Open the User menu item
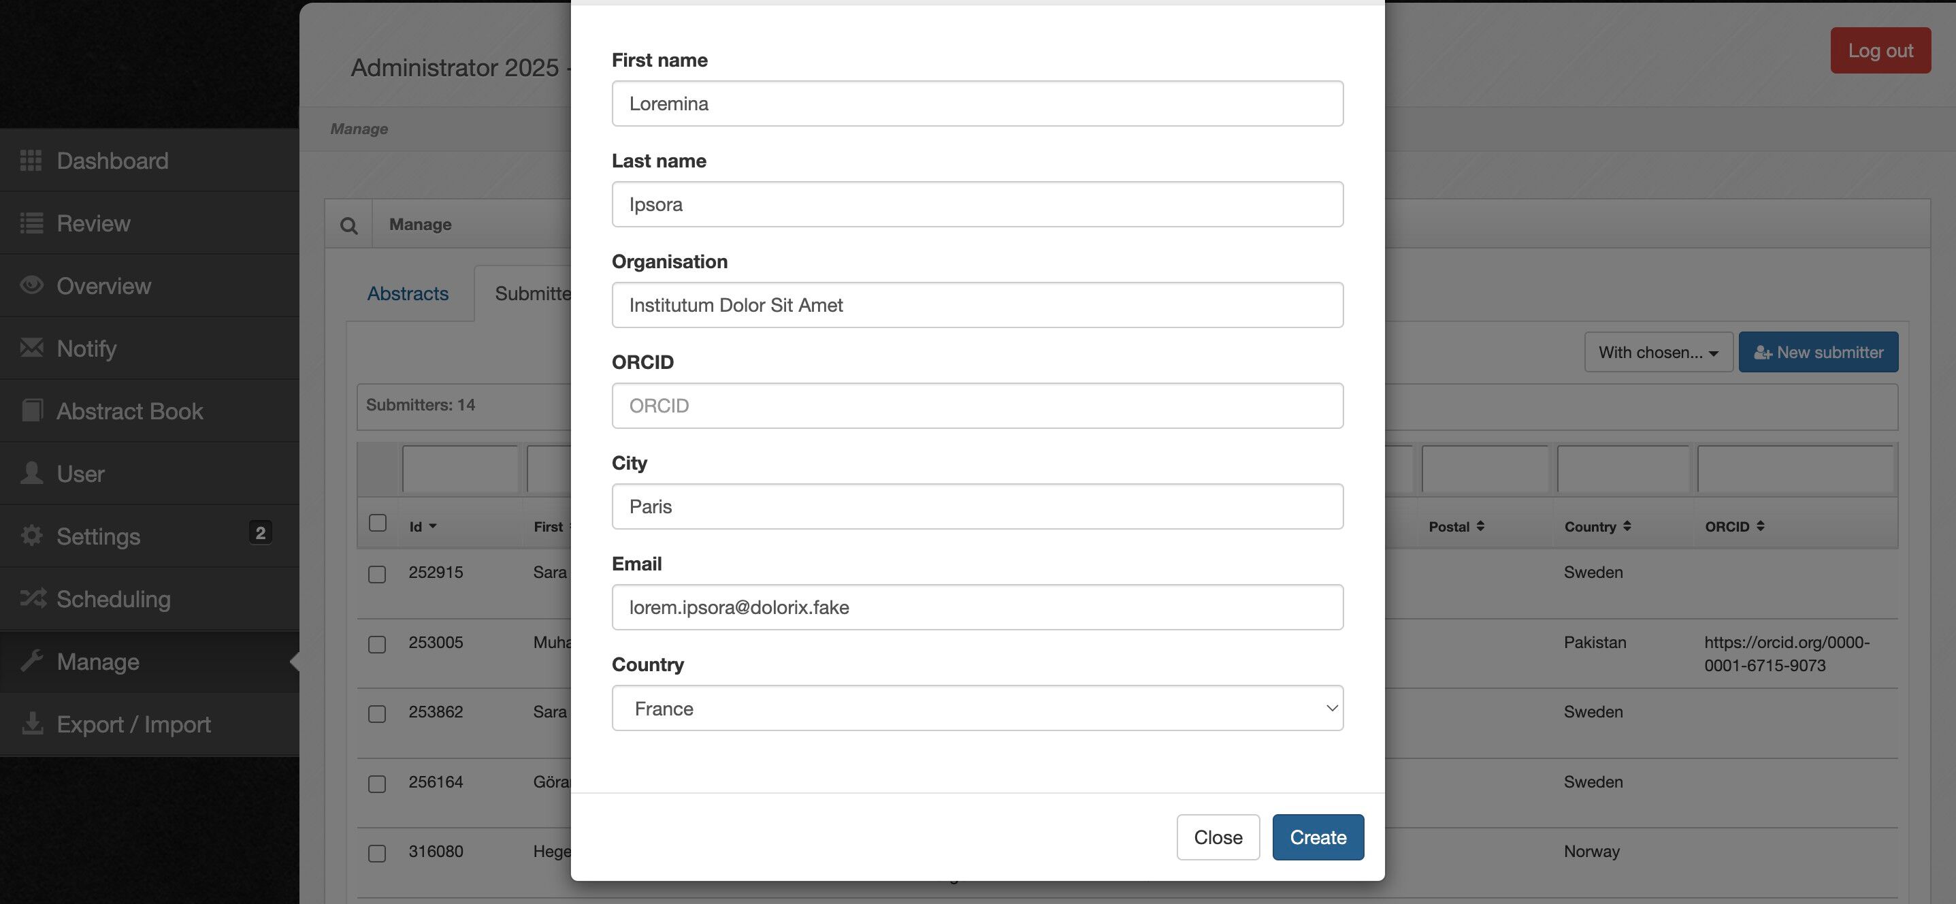The width and height of the screenshot is (1956, 904). pos(80,473)
